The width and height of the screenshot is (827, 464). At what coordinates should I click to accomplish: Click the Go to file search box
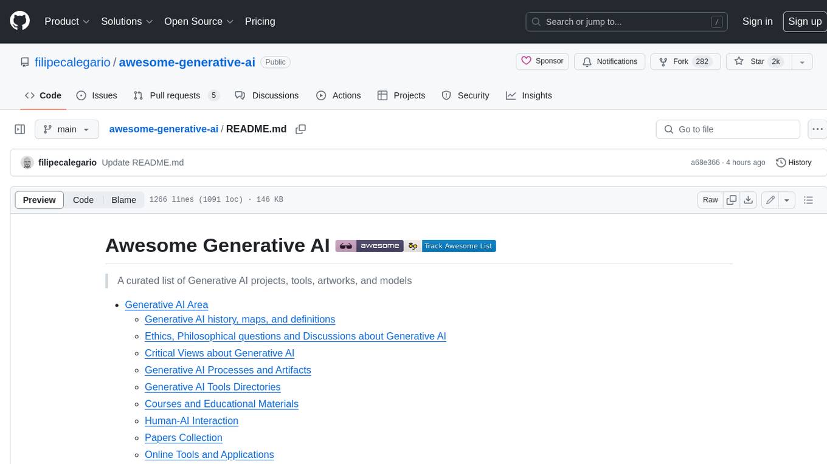pos(728,129)
